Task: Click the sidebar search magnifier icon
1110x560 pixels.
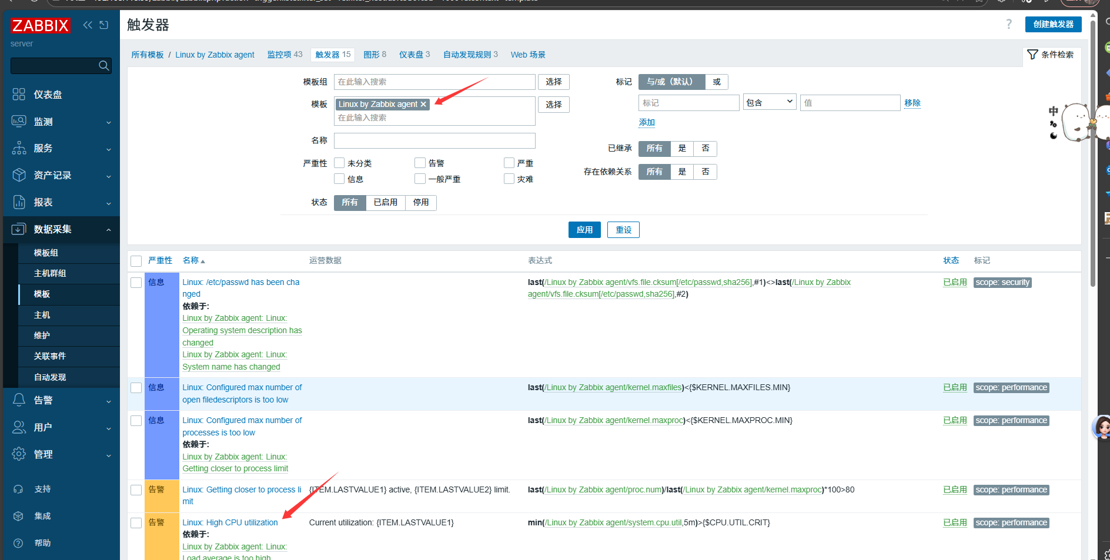Action: click(x=103, y=66)
